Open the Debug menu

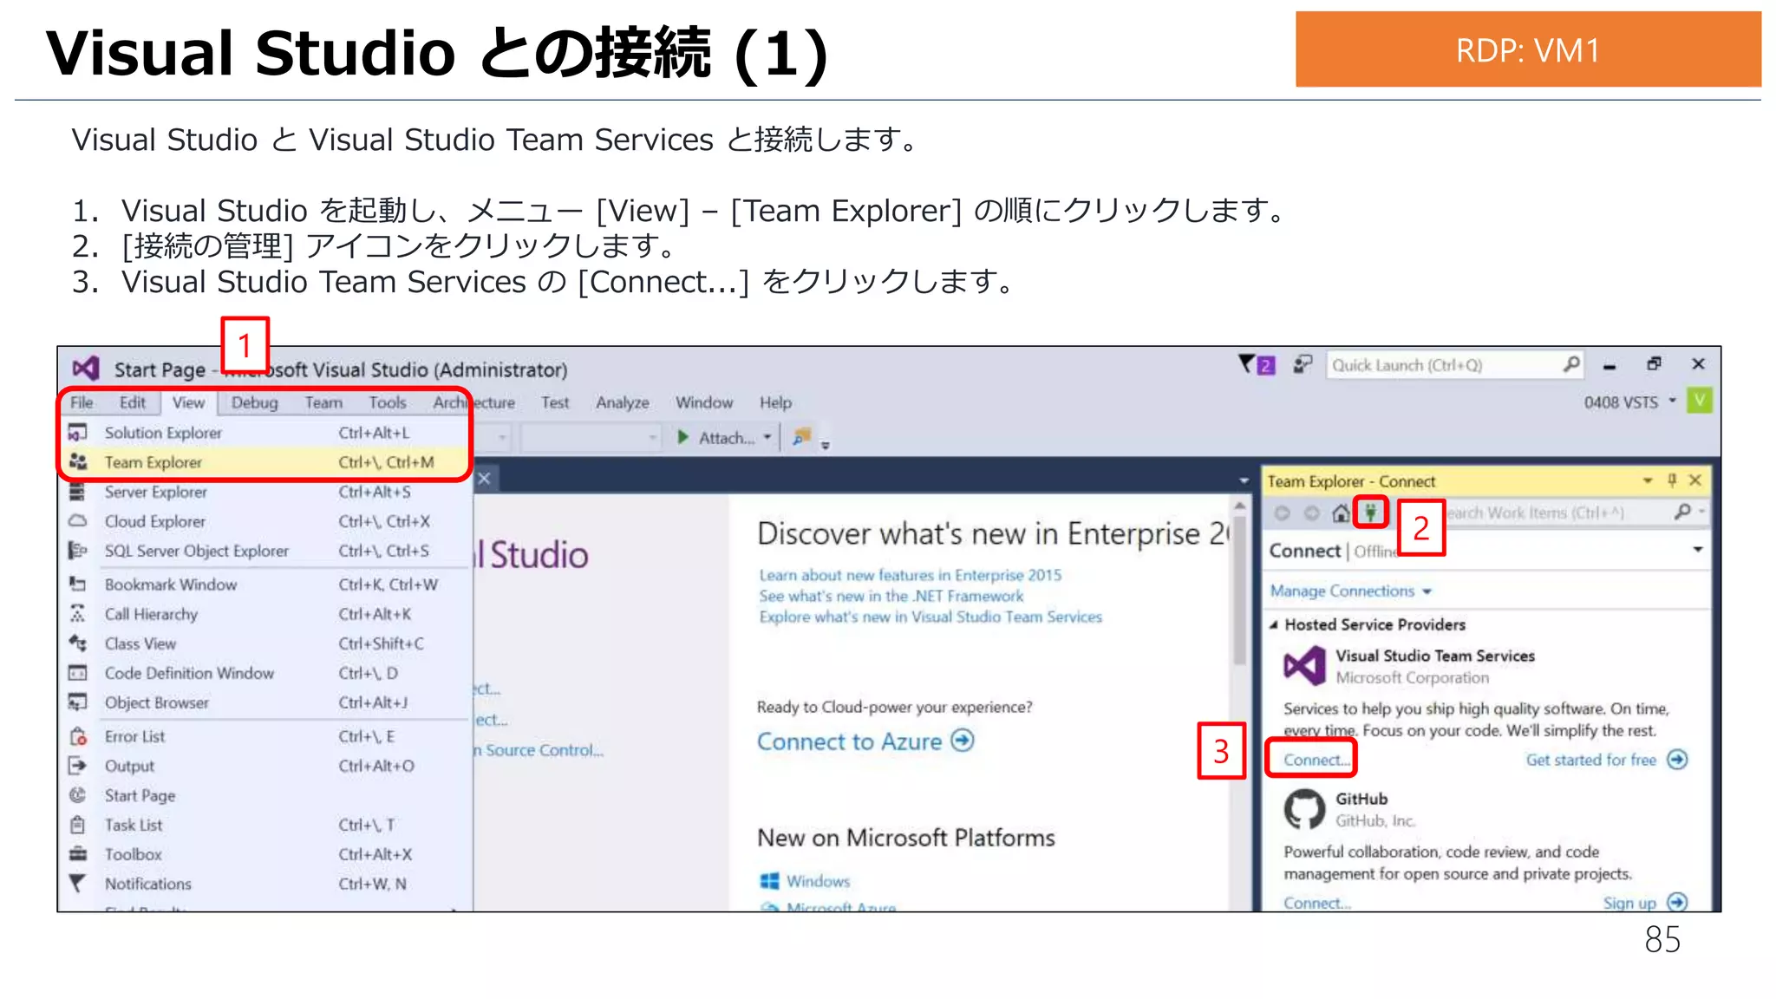tap(254, 402)
